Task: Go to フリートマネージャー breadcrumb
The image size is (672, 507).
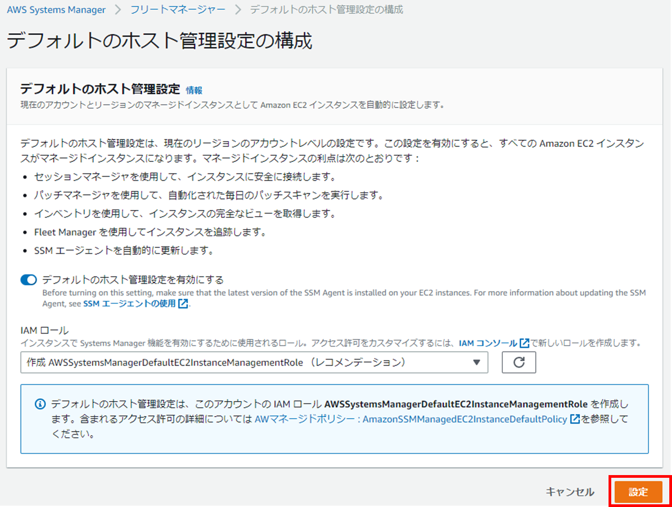Action: 178,9
